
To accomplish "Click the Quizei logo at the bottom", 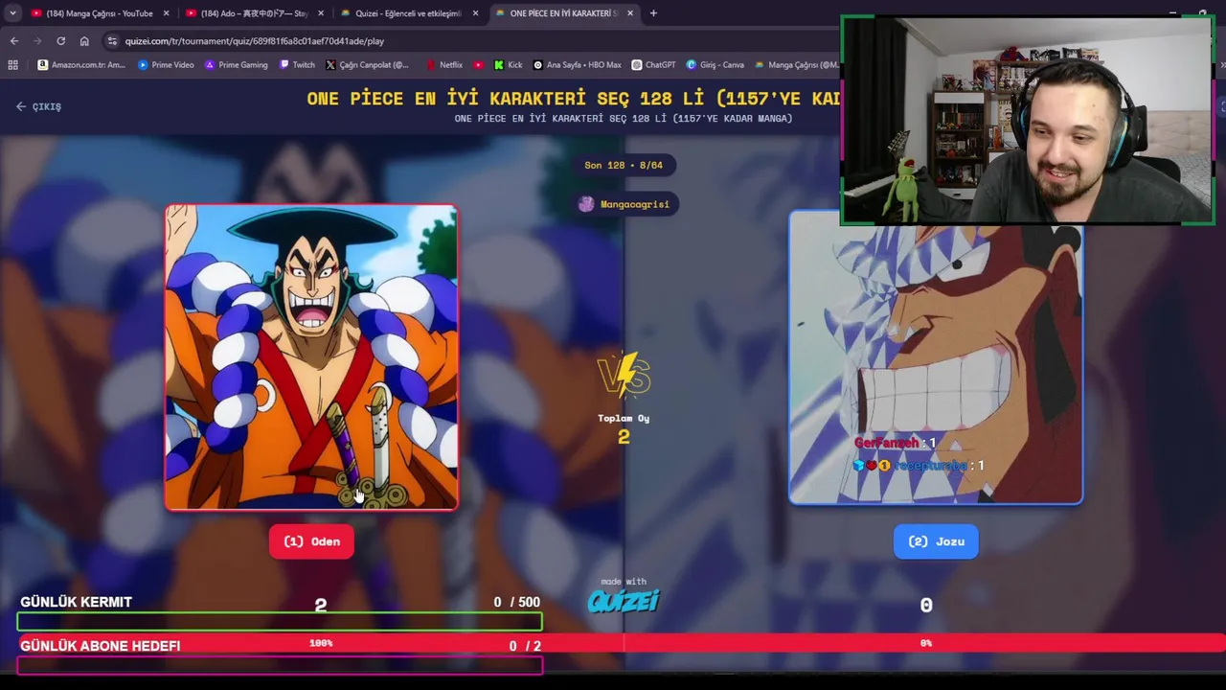I will [624, 601].
